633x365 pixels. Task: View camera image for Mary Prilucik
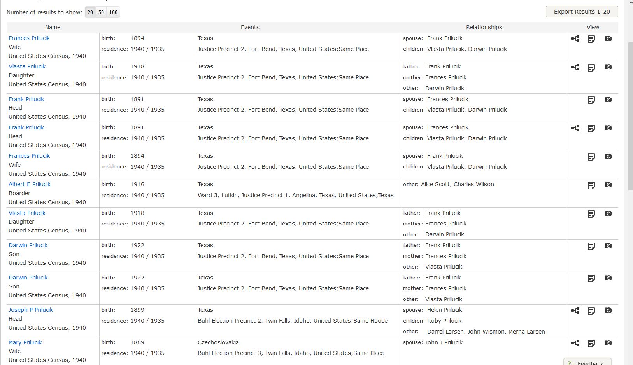[608, 343]
